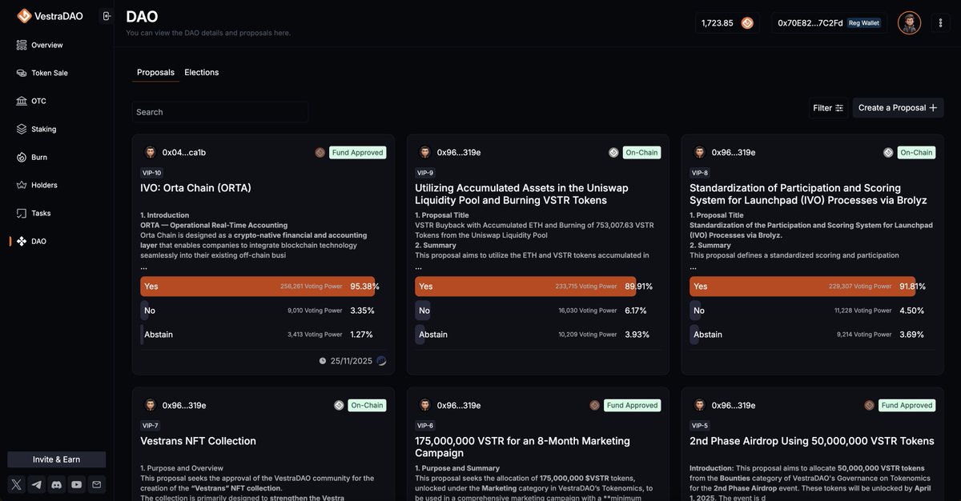Viewport: 961px width, 501px height.
Task: Switch to the Proposals tab
Action: click(x=155, y=72)
